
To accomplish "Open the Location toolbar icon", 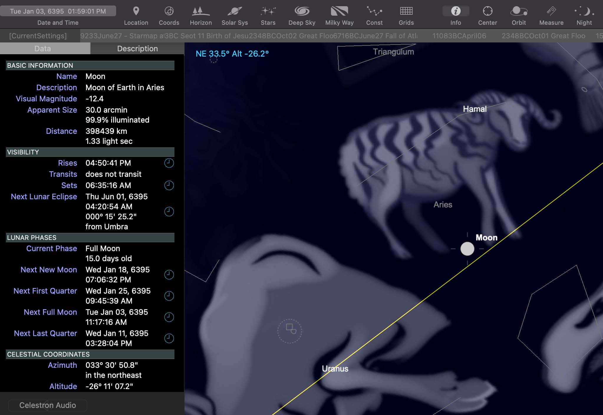I will (x=136, y=11).
